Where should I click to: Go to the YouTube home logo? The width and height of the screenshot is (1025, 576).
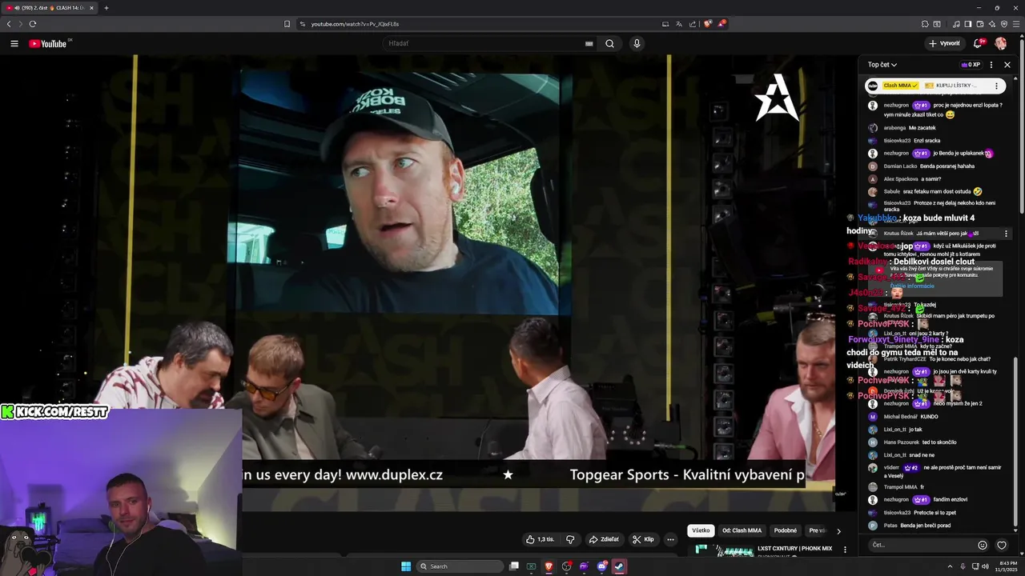(x=48, y=43)
